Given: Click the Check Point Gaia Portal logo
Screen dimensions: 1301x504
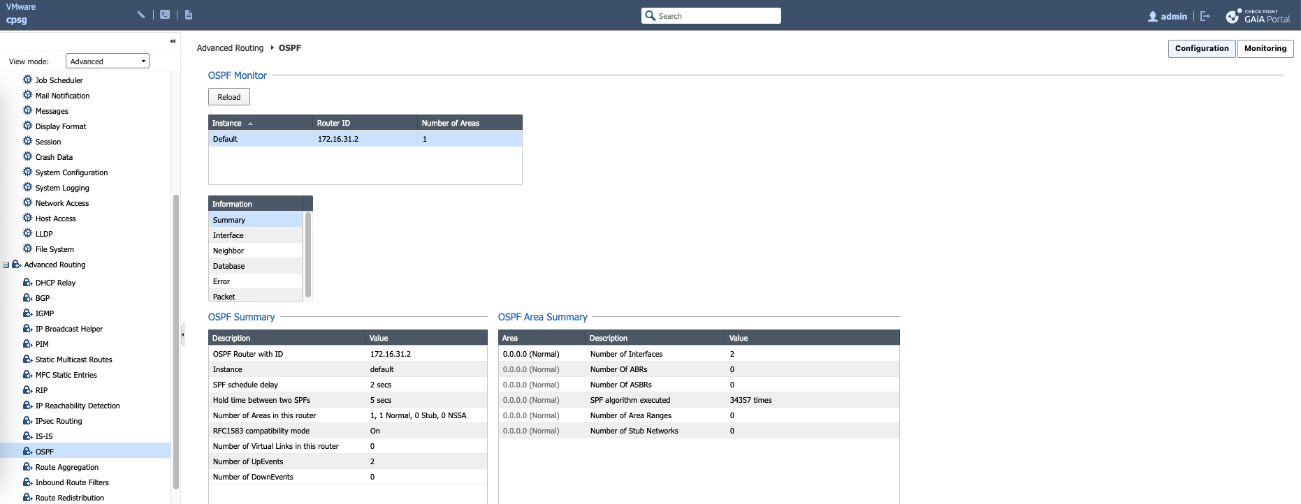Looking at the screenshot, I should (x=1259, y=16).
